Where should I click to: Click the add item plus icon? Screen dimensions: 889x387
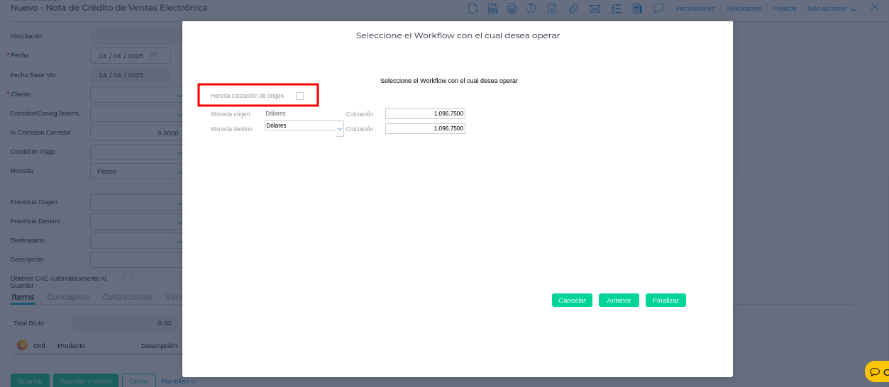pyautogui.click(x=22, y=345)
